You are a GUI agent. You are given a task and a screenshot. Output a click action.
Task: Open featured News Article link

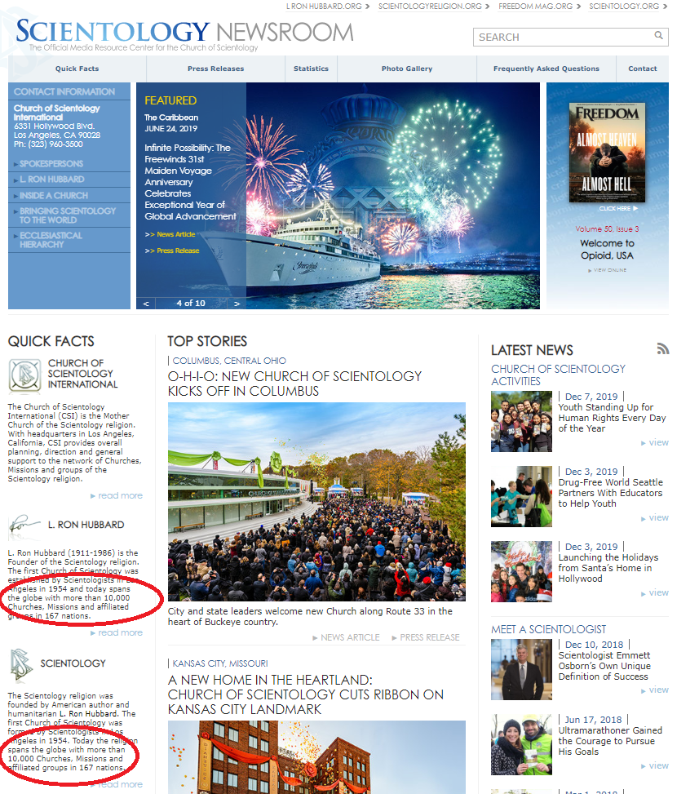click(x=170, y=234)
